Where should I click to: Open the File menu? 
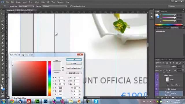click(8, 2)
